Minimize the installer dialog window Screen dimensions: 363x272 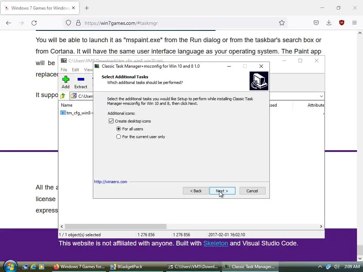click(x=229, y=66)
